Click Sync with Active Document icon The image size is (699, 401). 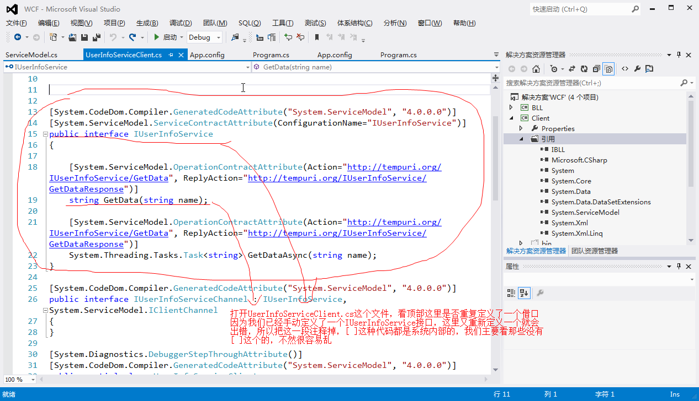pyautogui.click(x=571, y=69)
